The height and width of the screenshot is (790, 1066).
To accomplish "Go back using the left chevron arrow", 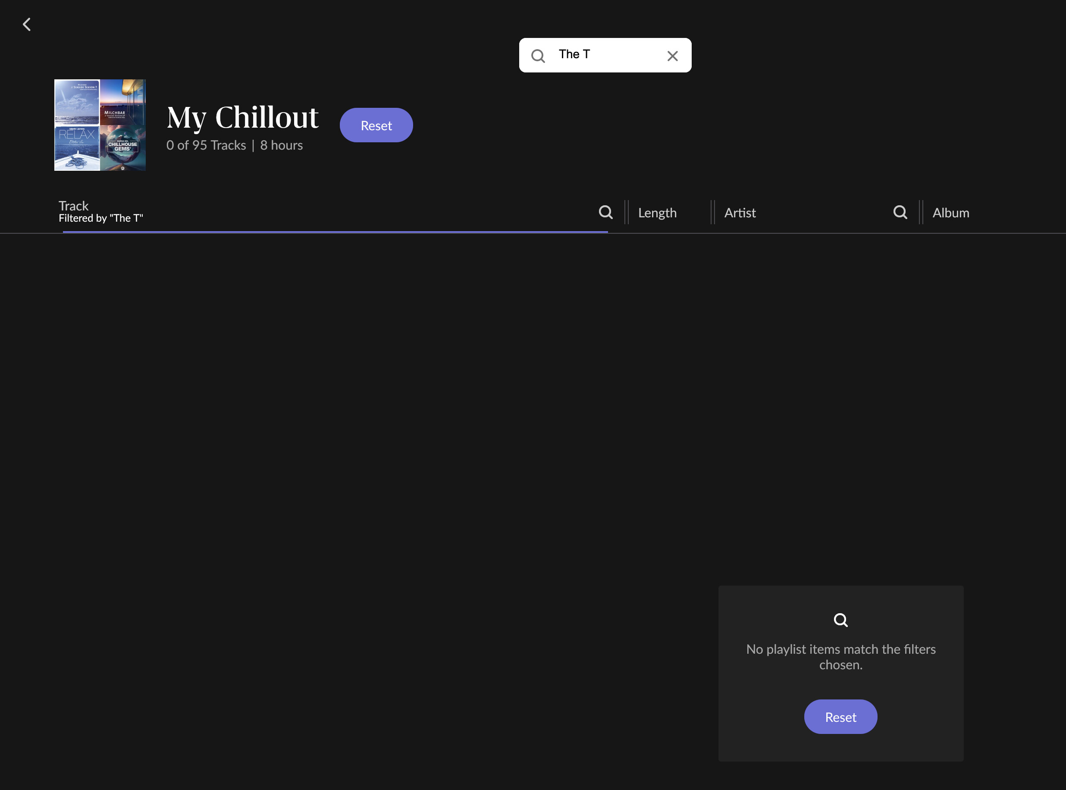I will click(x=27, y=25).
